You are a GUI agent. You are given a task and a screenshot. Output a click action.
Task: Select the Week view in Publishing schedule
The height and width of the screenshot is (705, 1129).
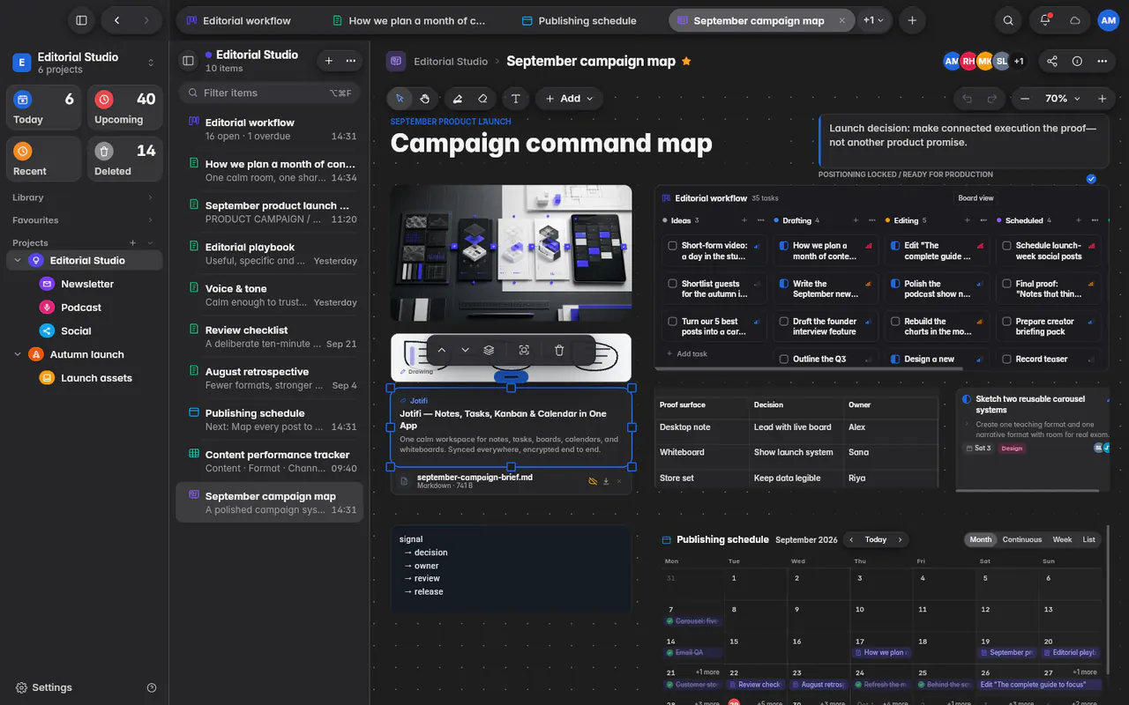click(x=1062, y=539)
